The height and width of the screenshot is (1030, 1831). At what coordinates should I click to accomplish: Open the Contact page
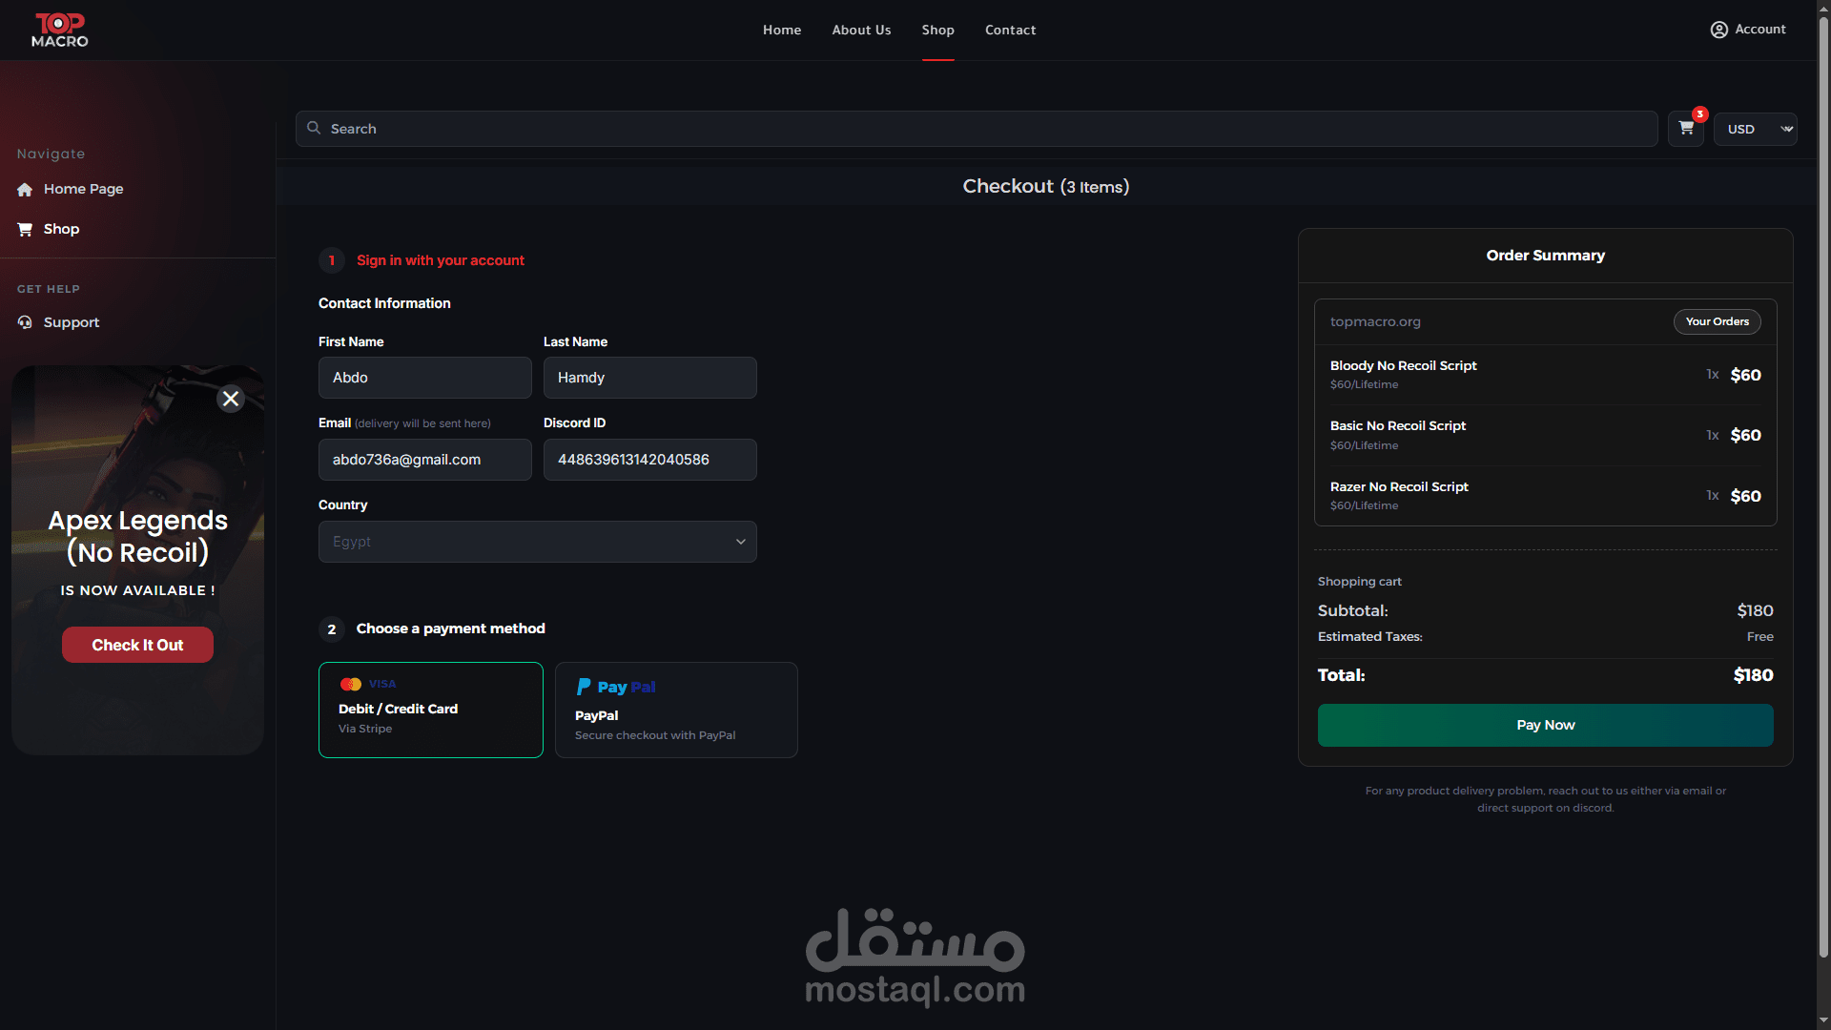point(1011,30)
